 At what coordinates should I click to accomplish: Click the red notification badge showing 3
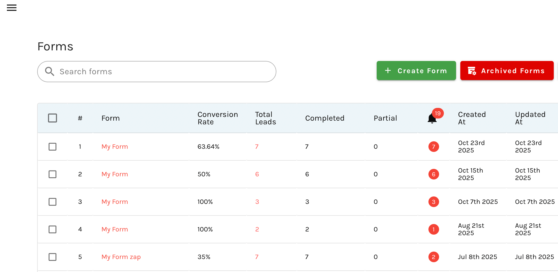point(433,202)
